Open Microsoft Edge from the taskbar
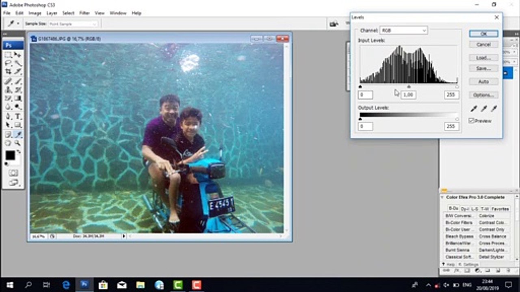This screenshot has height=292, width=520. (66, 285)
